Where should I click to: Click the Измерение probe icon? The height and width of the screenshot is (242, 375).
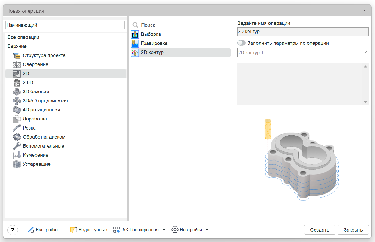point(17,155)
